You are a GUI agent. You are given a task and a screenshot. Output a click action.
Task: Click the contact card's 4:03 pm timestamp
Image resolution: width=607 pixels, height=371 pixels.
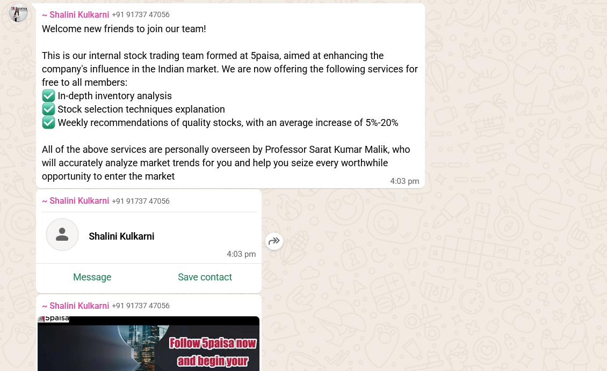241,254
